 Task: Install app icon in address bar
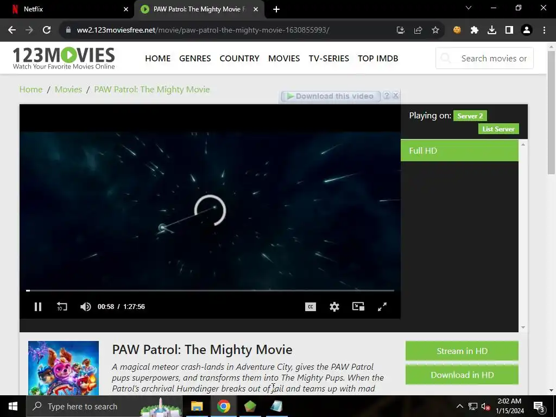click(401, 30)
